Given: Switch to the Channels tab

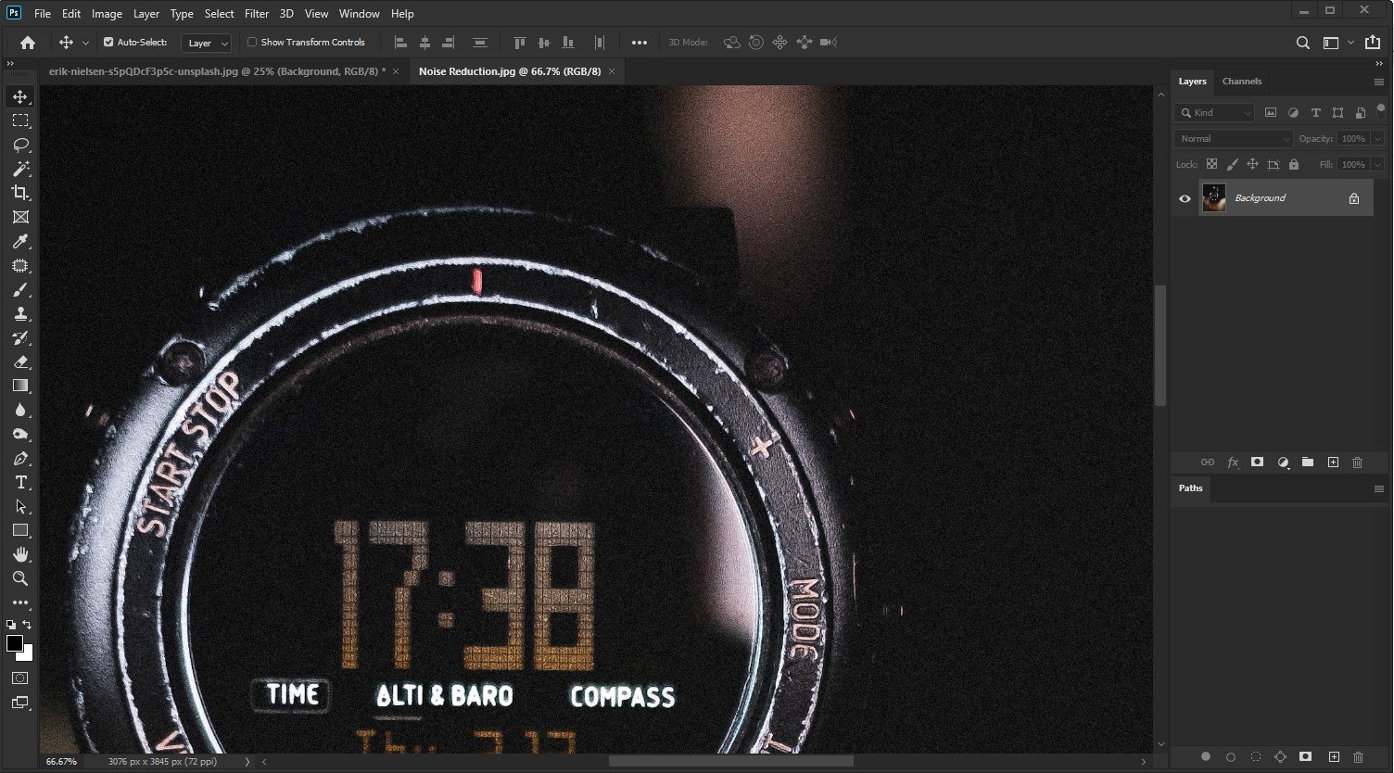Looking at the screenshot, I should coord(1242,82).
